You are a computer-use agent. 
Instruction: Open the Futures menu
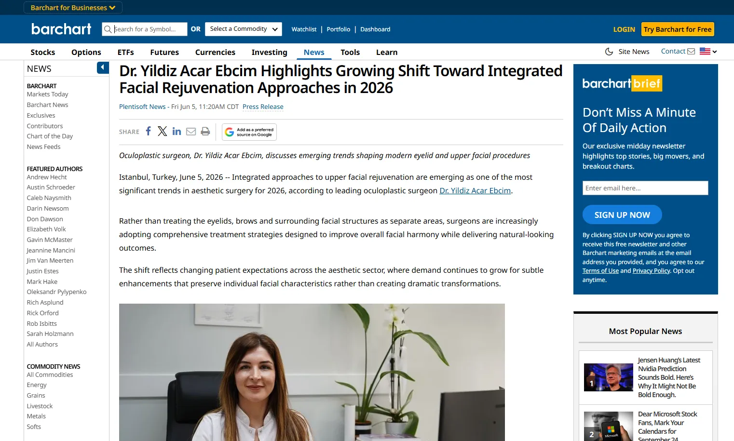click(x=164, y=52)
